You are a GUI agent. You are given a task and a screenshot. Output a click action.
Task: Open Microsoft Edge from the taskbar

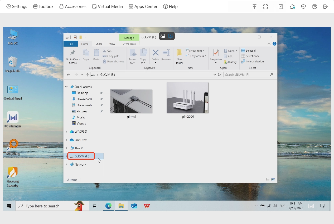108,206
